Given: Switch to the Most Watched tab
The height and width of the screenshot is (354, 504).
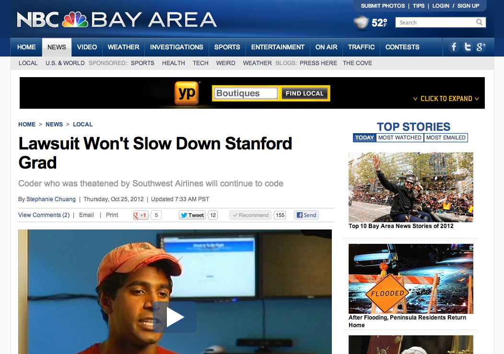Looking at the screenshot, I should coord(399,137).
